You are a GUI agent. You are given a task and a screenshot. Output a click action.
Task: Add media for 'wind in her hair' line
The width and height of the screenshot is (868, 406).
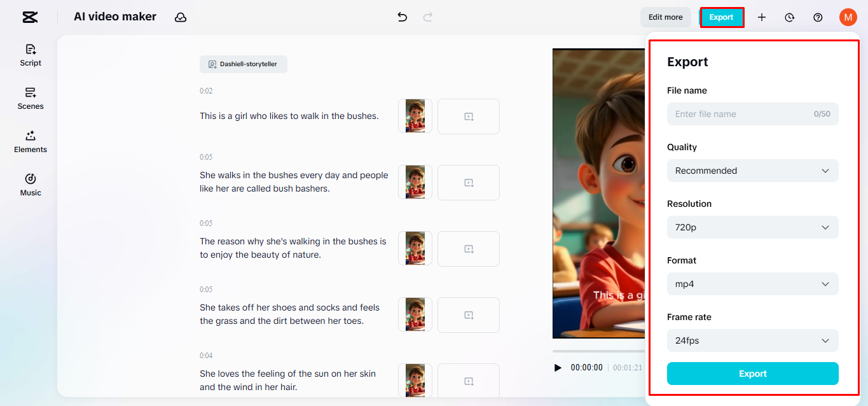point(469,381)
